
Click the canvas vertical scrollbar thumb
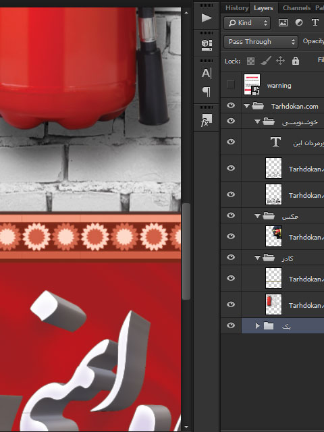[186, 251]
